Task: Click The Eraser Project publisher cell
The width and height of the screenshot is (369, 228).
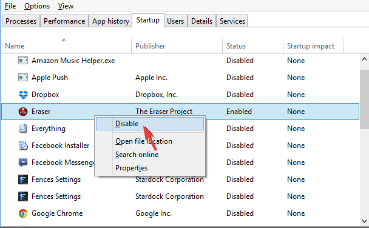Action: pos(164,112)
